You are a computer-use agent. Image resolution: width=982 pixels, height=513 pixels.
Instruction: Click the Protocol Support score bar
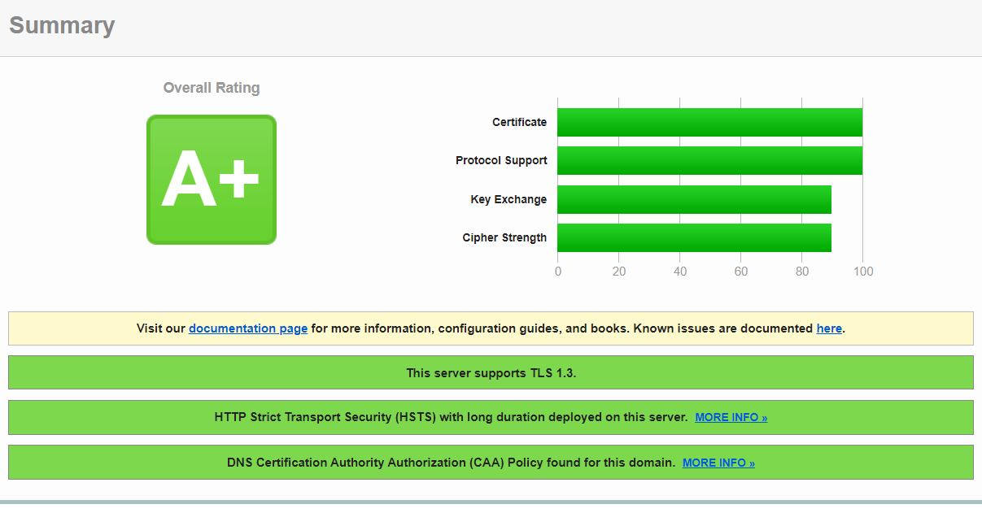(708, 160)
